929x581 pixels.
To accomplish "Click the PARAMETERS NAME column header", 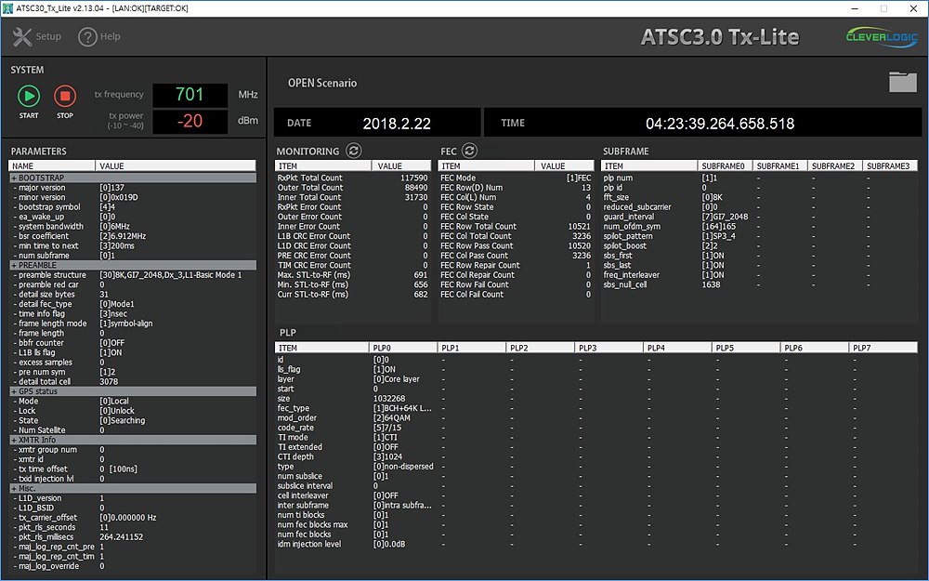I will [x=51, y=166].
